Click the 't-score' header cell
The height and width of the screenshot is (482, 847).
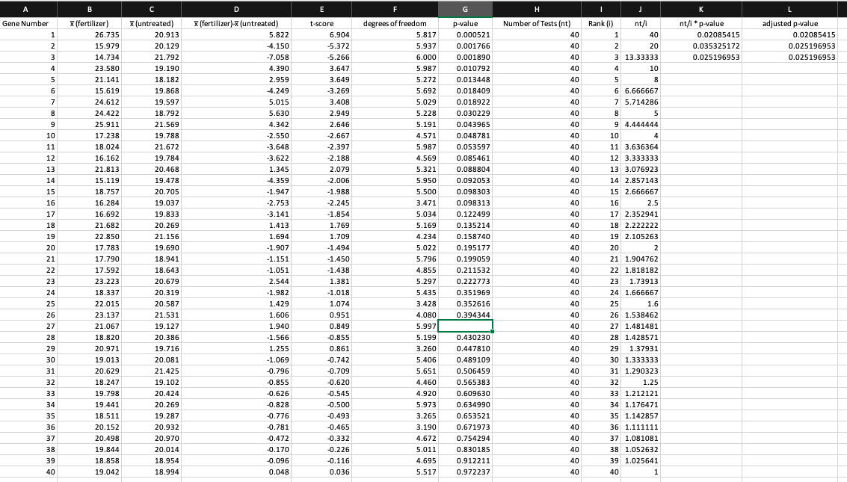pos(321,21)
